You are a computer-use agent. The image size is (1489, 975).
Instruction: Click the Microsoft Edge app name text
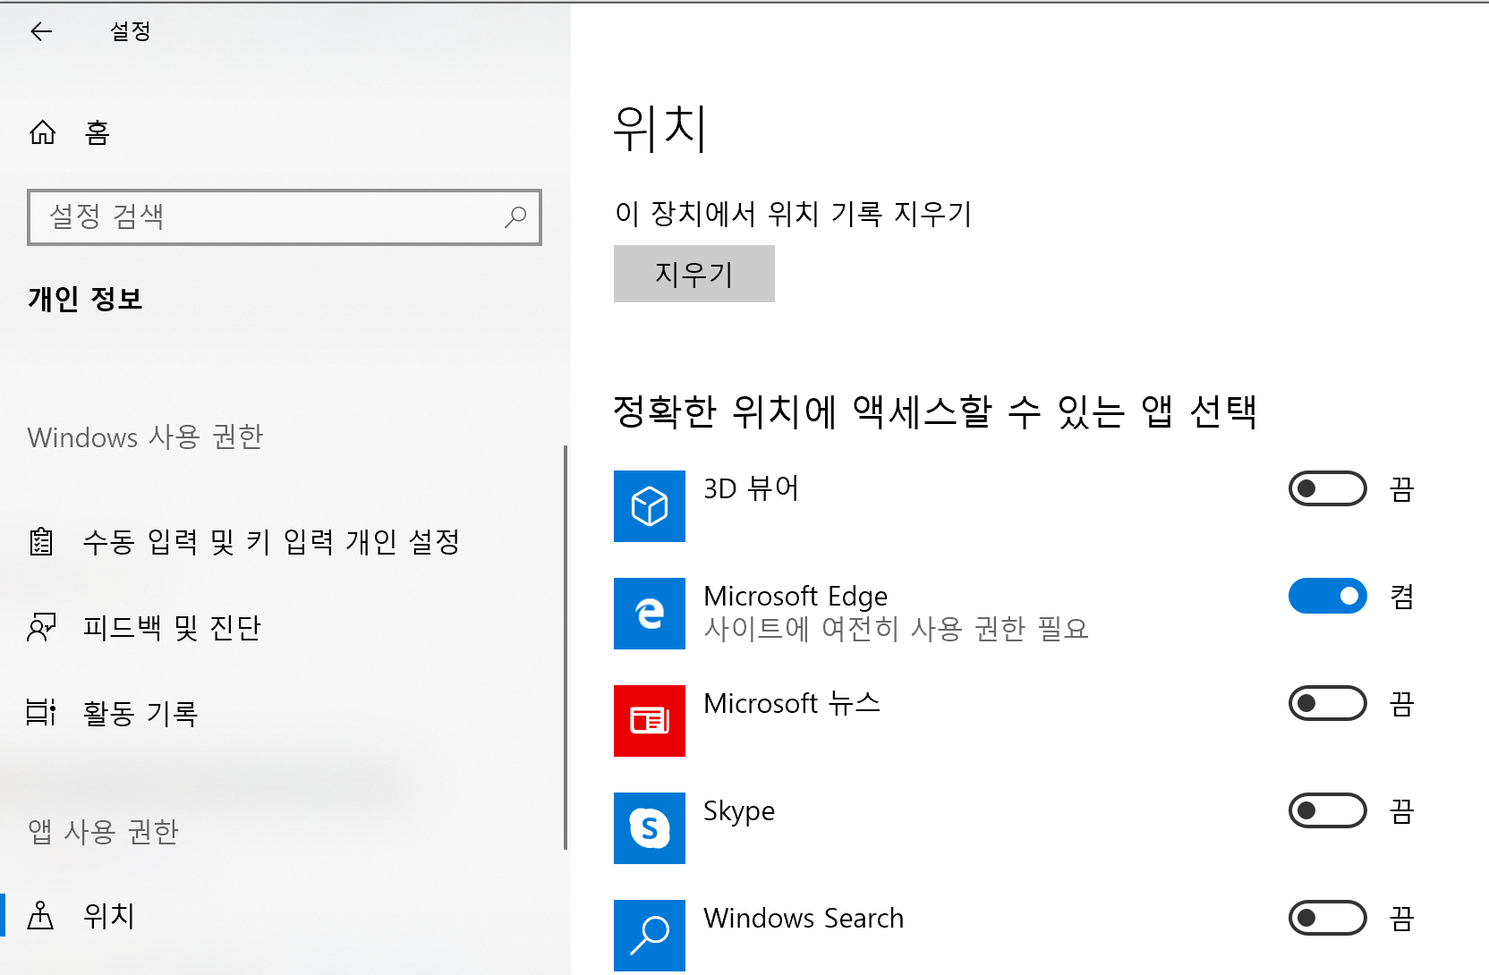coord(796,596)
